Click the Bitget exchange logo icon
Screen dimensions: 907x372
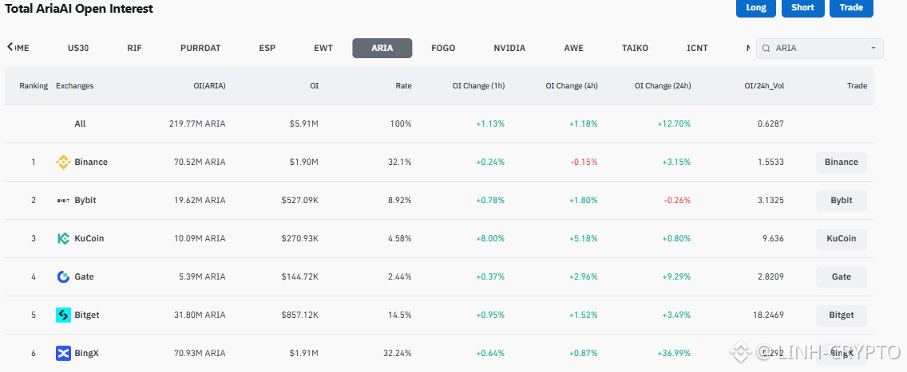pyautogui.click(x=63, y=315)
